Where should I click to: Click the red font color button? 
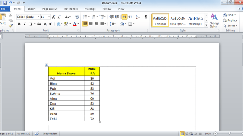pos(74,24)
